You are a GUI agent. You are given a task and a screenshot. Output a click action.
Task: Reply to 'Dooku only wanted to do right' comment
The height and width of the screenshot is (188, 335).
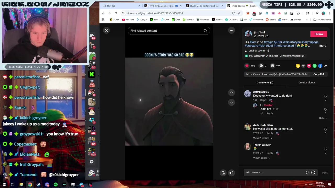[x=263, y=100]
